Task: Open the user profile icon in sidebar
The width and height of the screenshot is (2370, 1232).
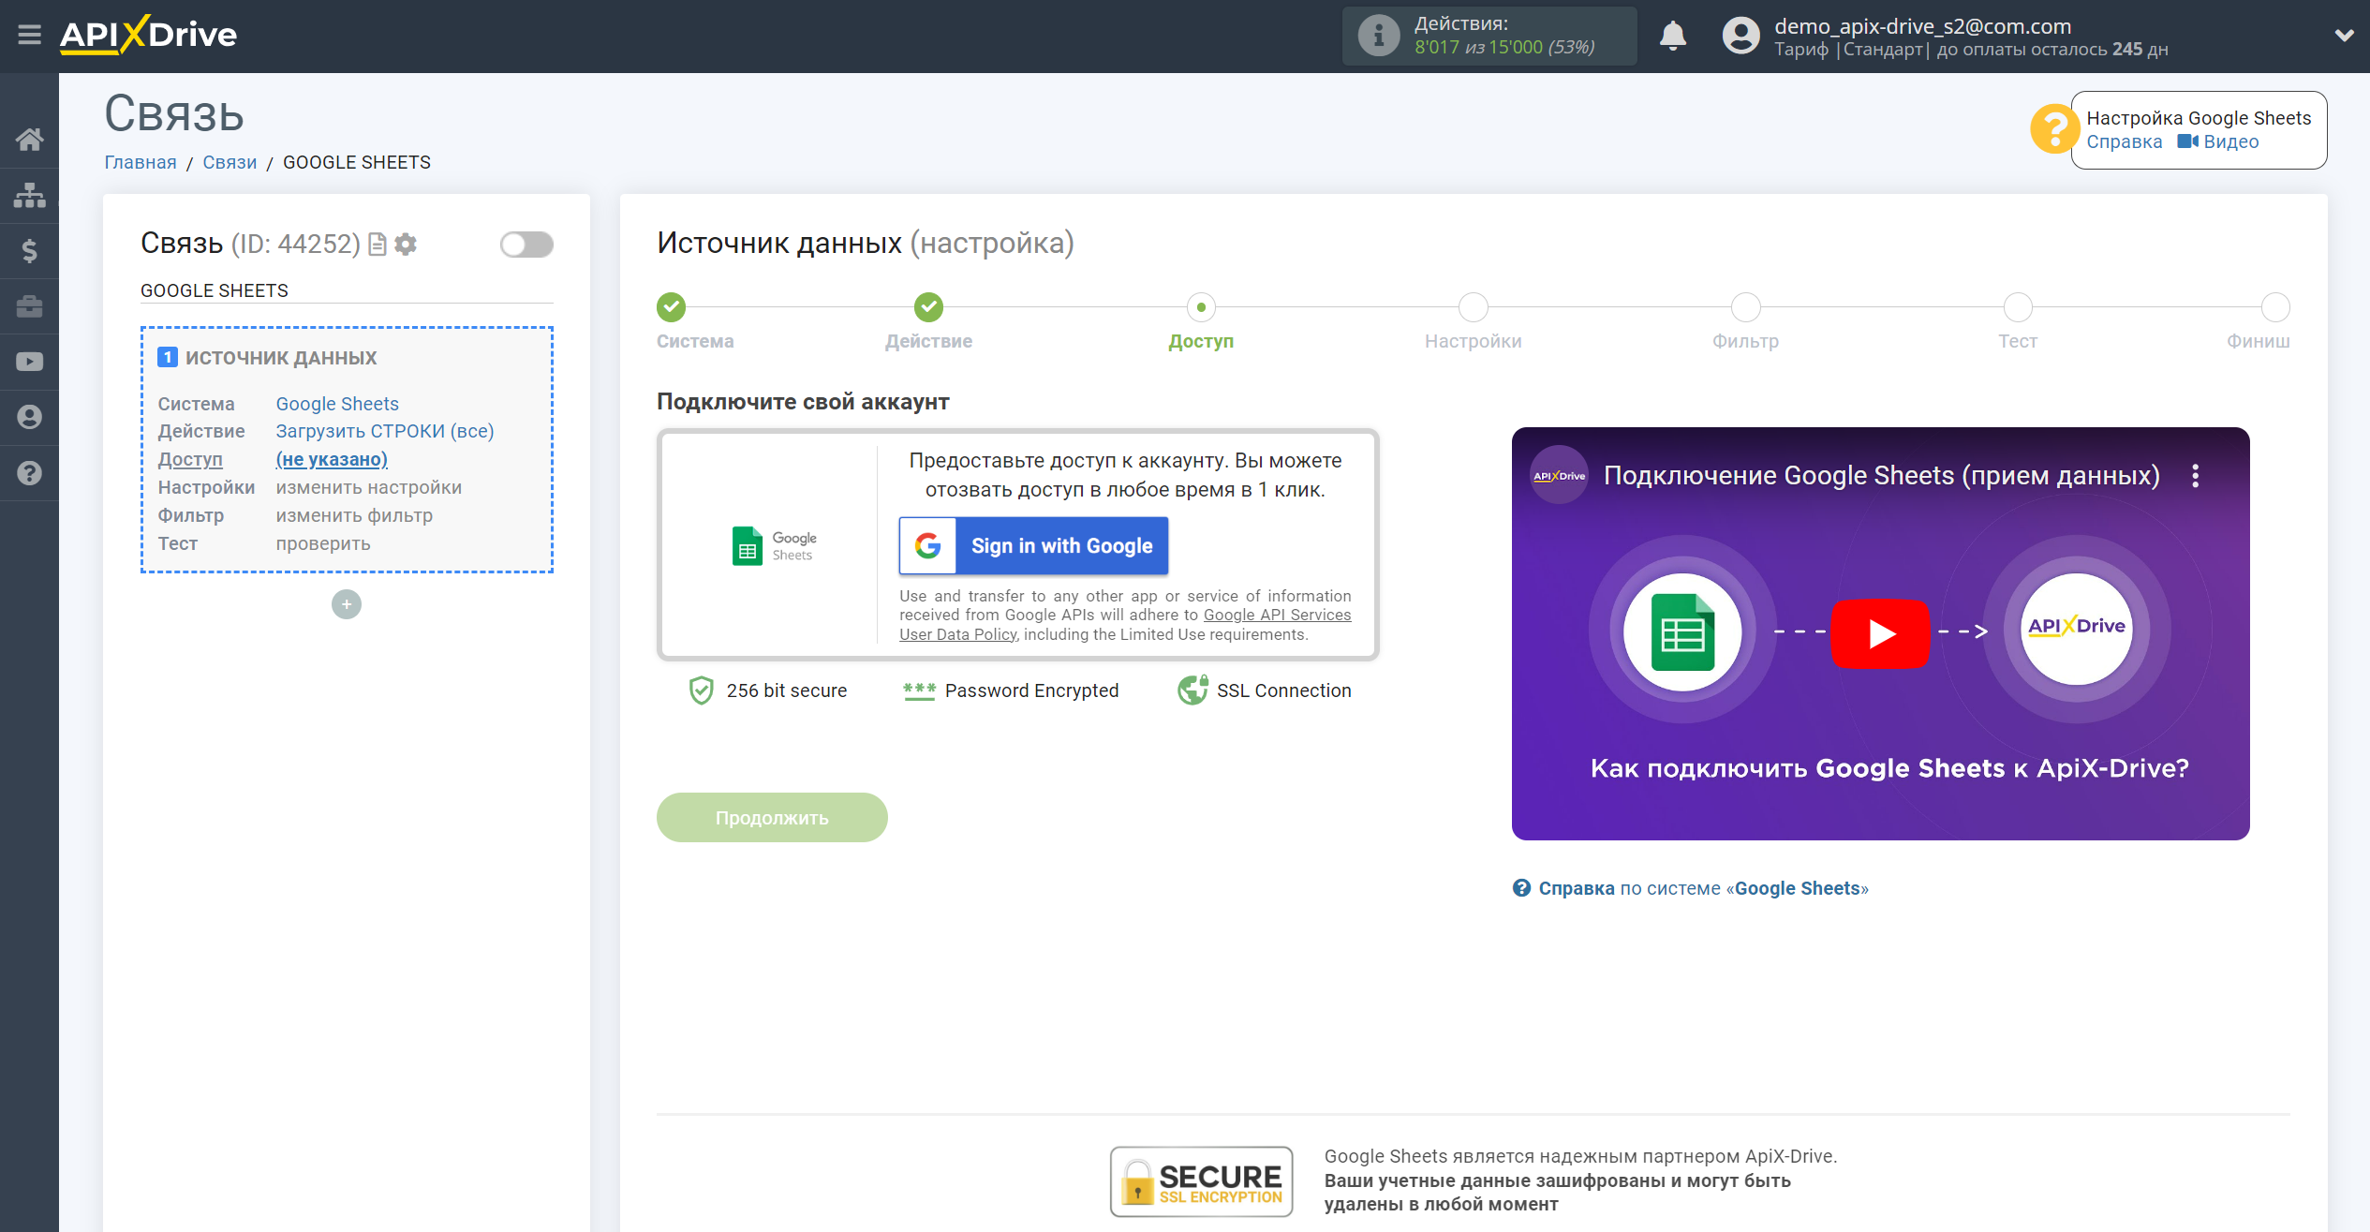Action: [x=29, y=417]
